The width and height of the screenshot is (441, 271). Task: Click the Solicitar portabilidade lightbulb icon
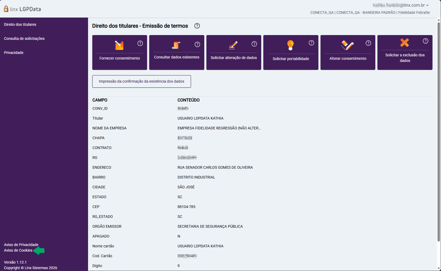click(290, 45)
